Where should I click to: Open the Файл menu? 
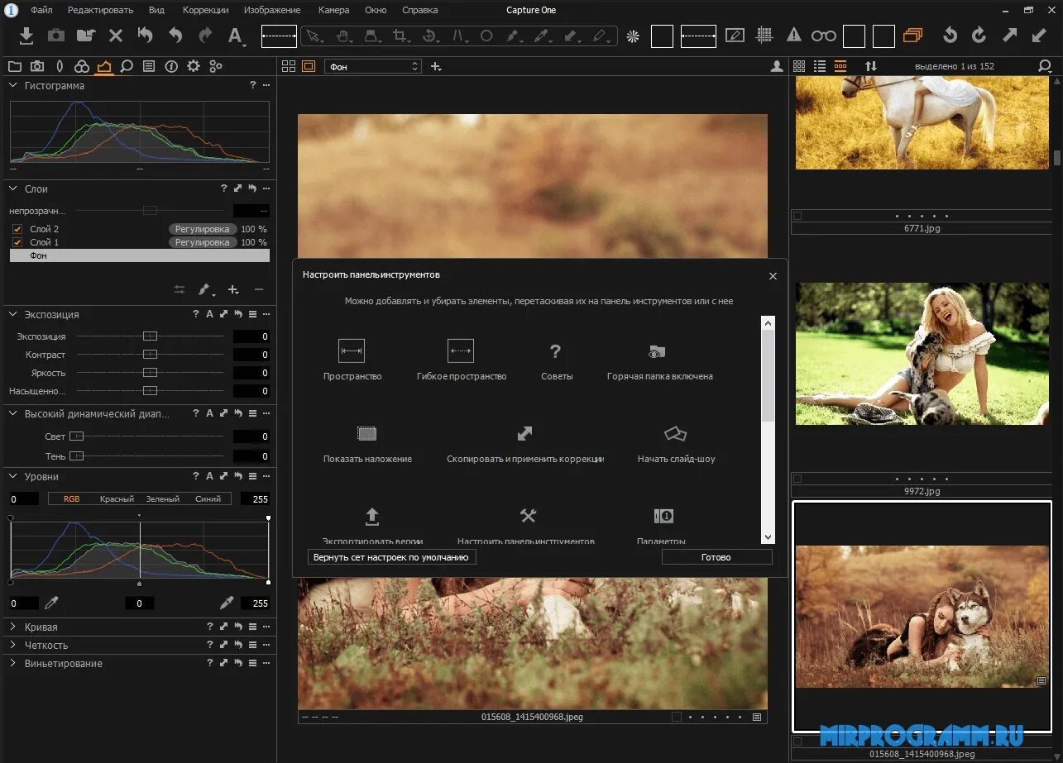click(x=41, y=10)
